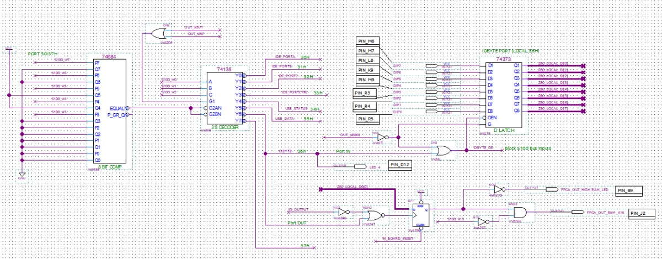Click the S100 A7 net label
The height and width of the screenshot is (259, 662).
61,59
